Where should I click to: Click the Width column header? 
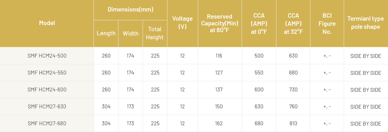click(x=130, y=34)
